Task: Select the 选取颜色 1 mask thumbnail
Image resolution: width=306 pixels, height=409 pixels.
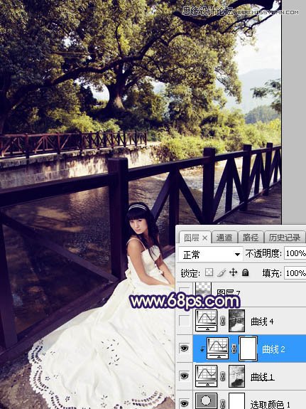Action: pyautogui.click(x=236, y=400)
